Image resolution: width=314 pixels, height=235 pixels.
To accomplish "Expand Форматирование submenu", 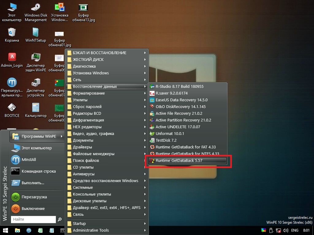I will point(107,93).
